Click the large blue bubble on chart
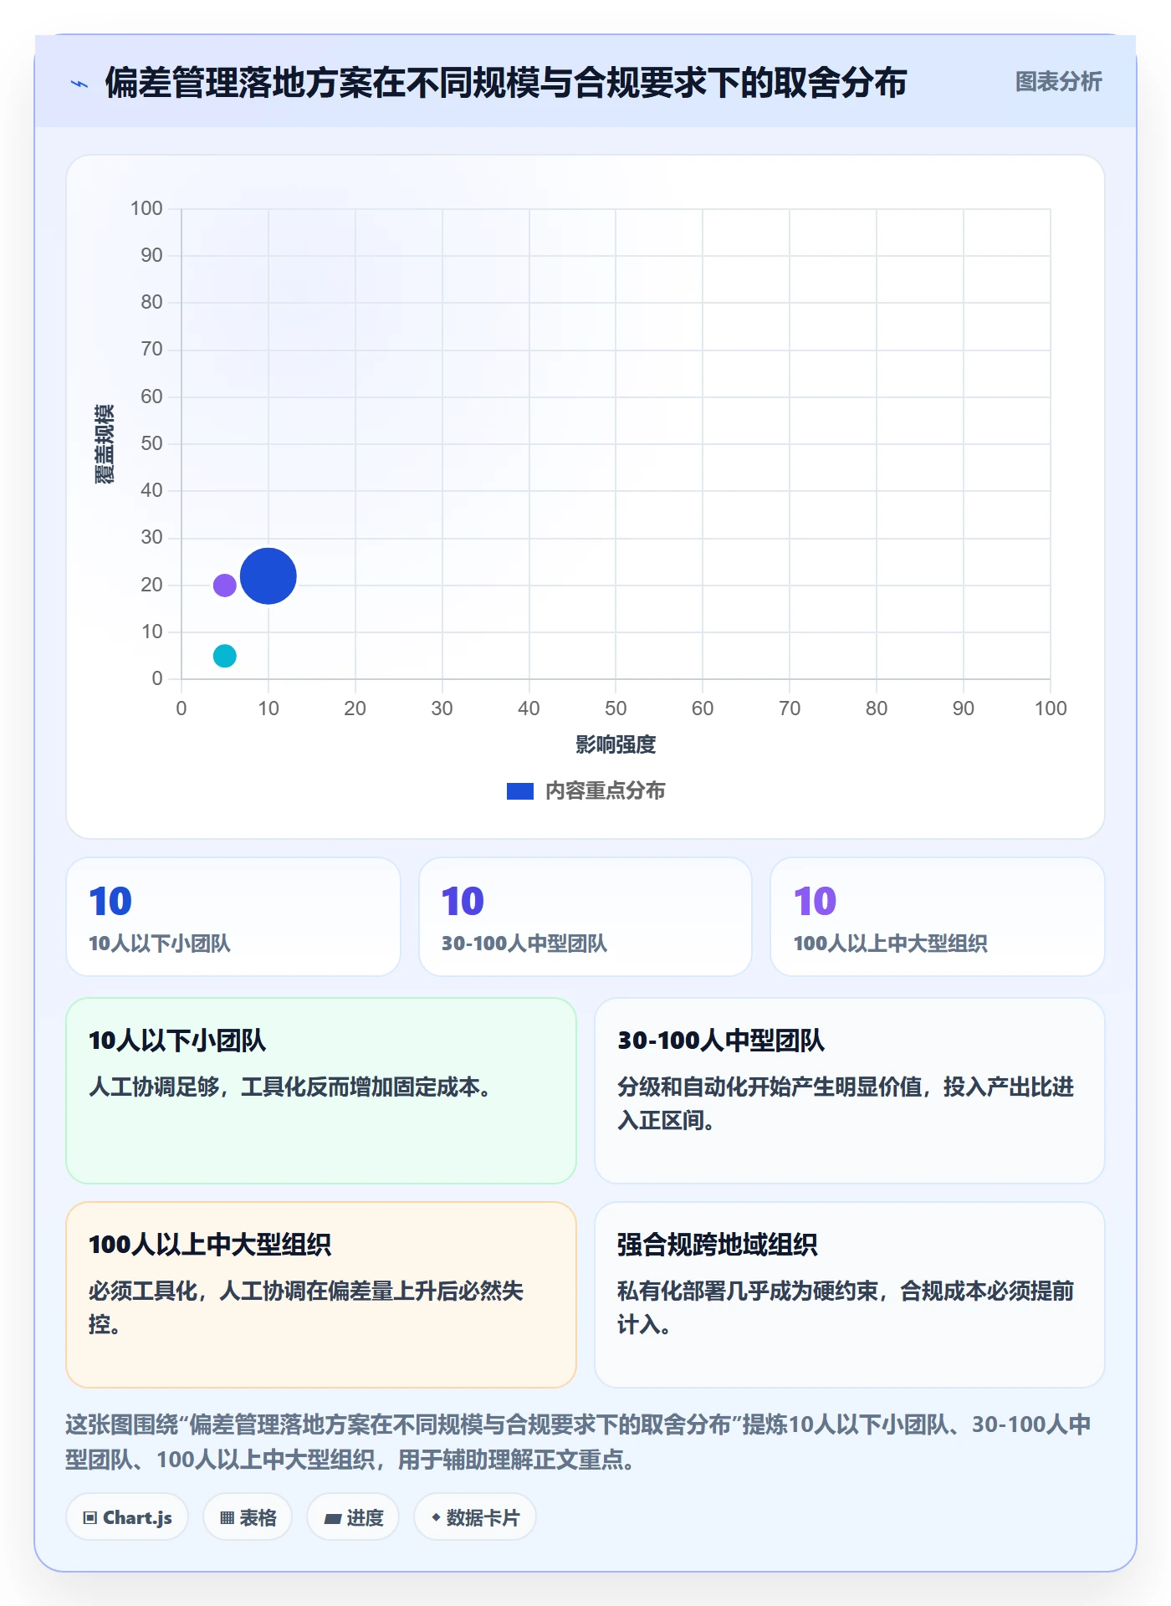 [268, 576]
